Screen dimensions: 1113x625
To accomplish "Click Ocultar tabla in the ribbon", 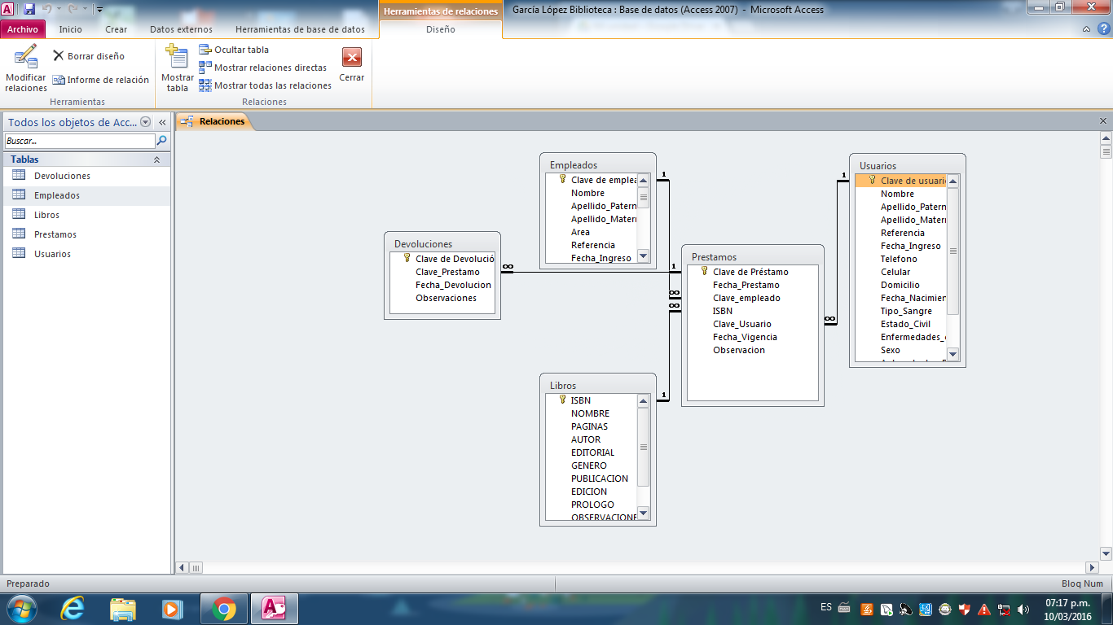I will [234, 50].
